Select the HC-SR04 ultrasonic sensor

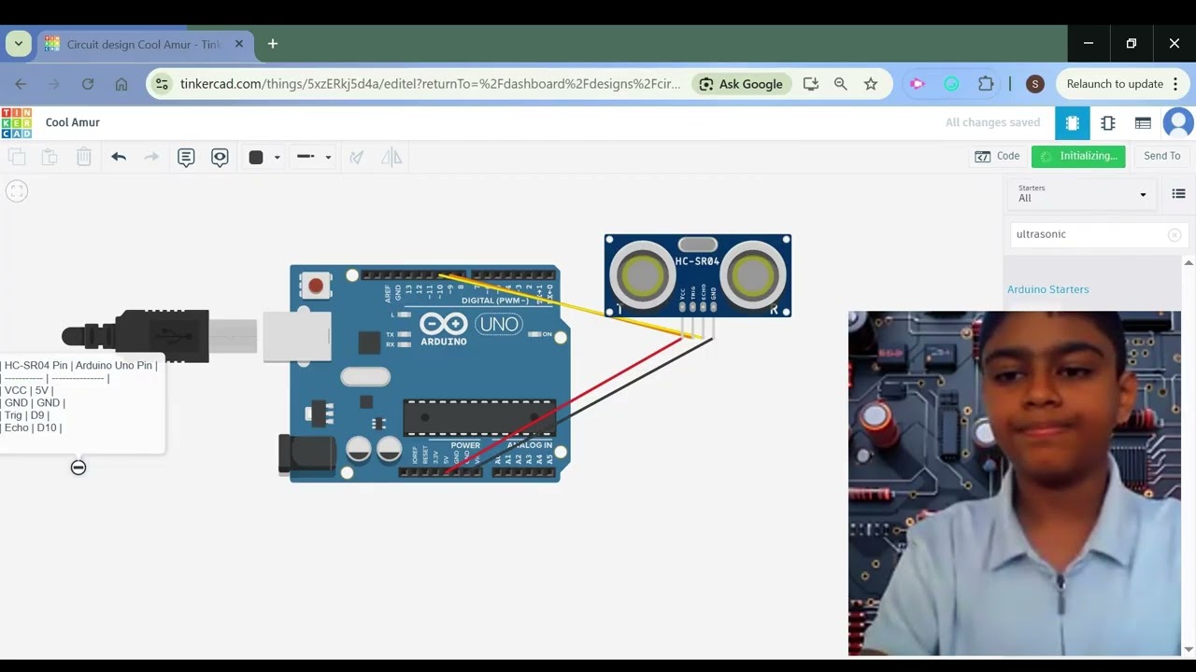[697, 275]
